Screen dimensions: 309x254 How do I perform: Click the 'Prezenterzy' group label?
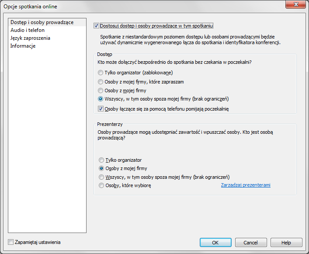(110, 124)
